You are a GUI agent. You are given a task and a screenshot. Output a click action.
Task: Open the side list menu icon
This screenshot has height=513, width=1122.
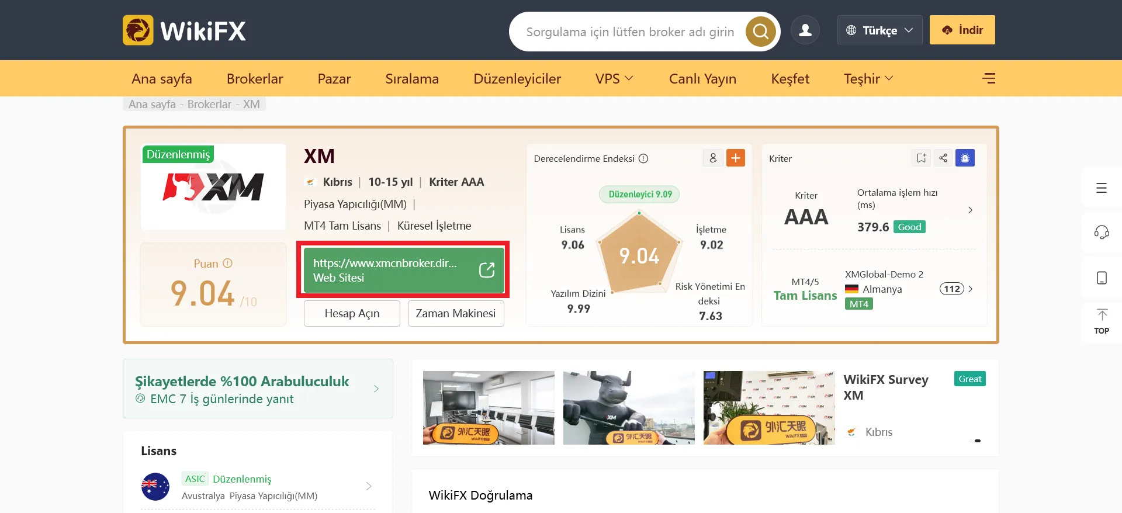(x=1102, y=188)
